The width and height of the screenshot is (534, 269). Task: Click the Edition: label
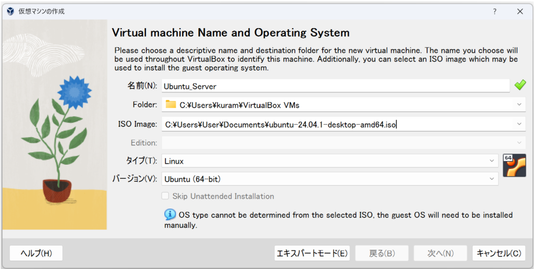point(144,143)
